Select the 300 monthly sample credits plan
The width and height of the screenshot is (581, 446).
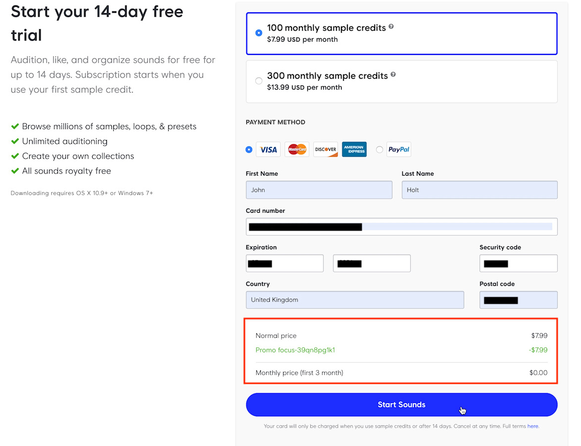(259, 81)
